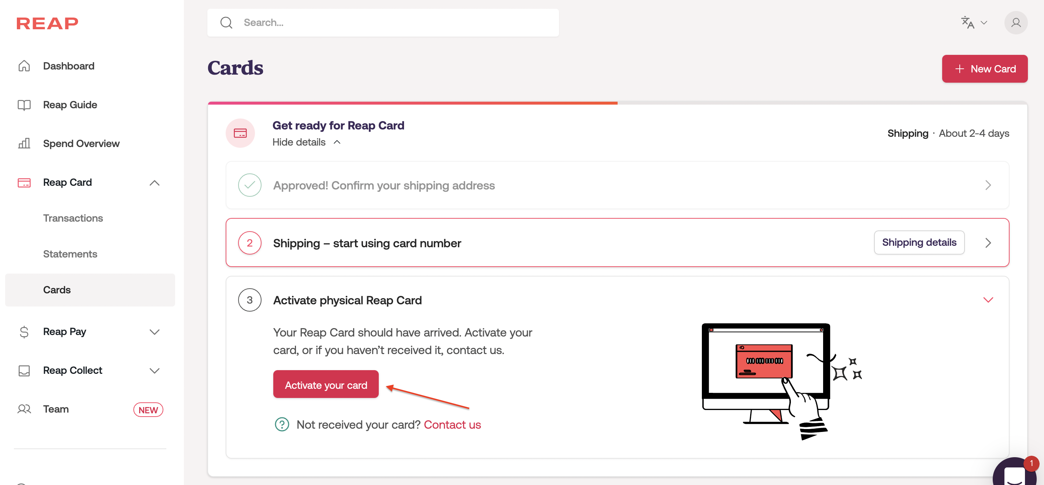This screenshot has width=1044, height=485.
Task: Open Transactions in the sidebar
Action: pyautogui.click(x=73, y=218)
